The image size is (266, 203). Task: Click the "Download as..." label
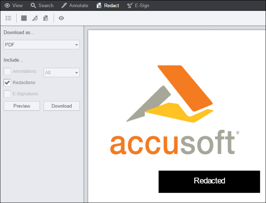coord(19,32)
